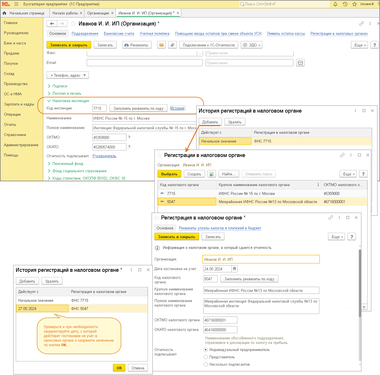Open Зарплата и кадры section
The image size is (380, 375).
tap(19, 104)
